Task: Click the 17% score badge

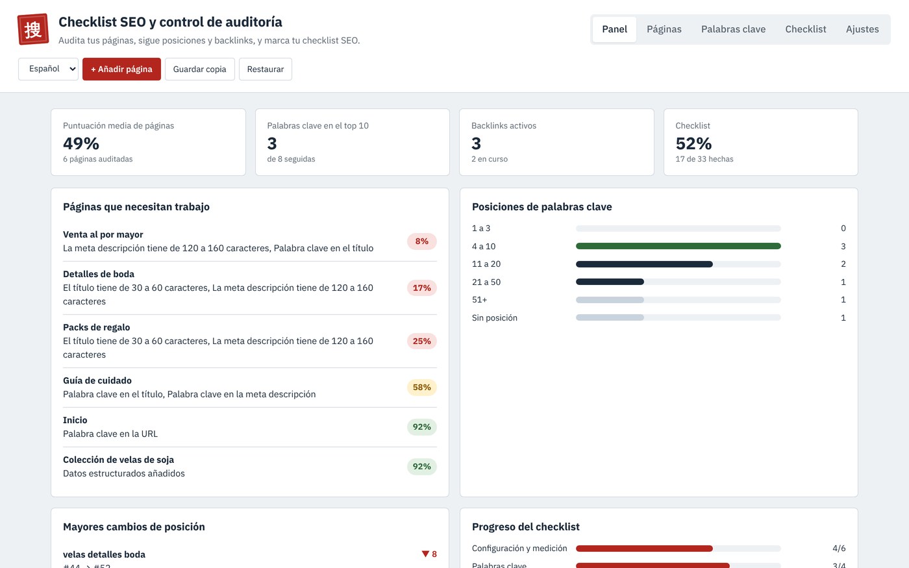Action: pos(422,288)
